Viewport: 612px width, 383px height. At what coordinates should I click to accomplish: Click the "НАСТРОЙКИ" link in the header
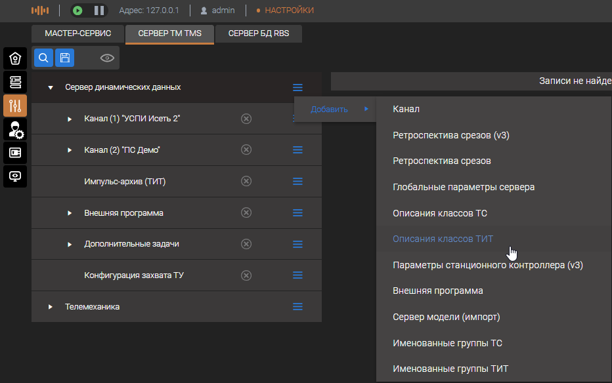coord(289,10)
